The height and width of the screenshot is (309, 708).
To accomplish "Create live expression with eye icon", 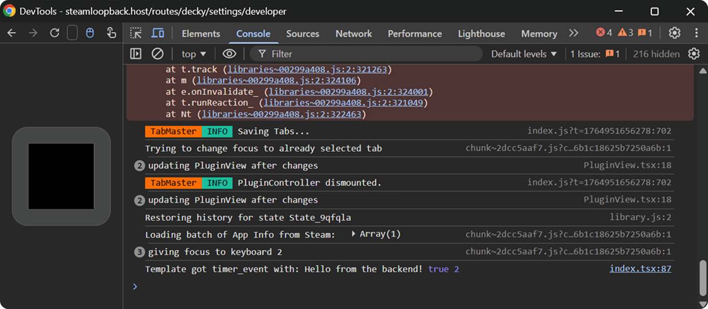I will [229, 54].
